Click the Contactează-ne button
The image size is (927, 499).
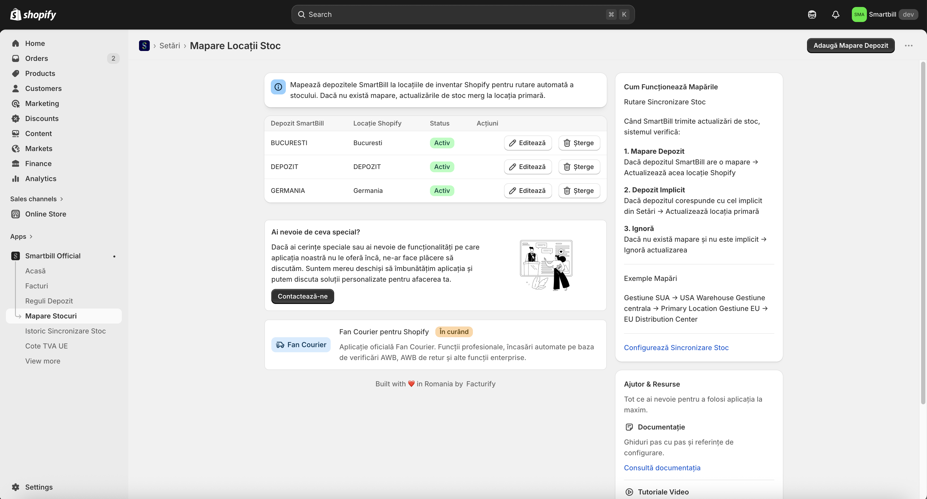pos(302,296)
